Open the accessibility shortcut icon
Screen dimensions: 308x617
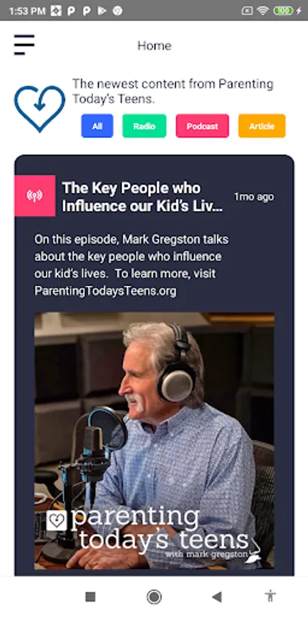coord(270,596)
